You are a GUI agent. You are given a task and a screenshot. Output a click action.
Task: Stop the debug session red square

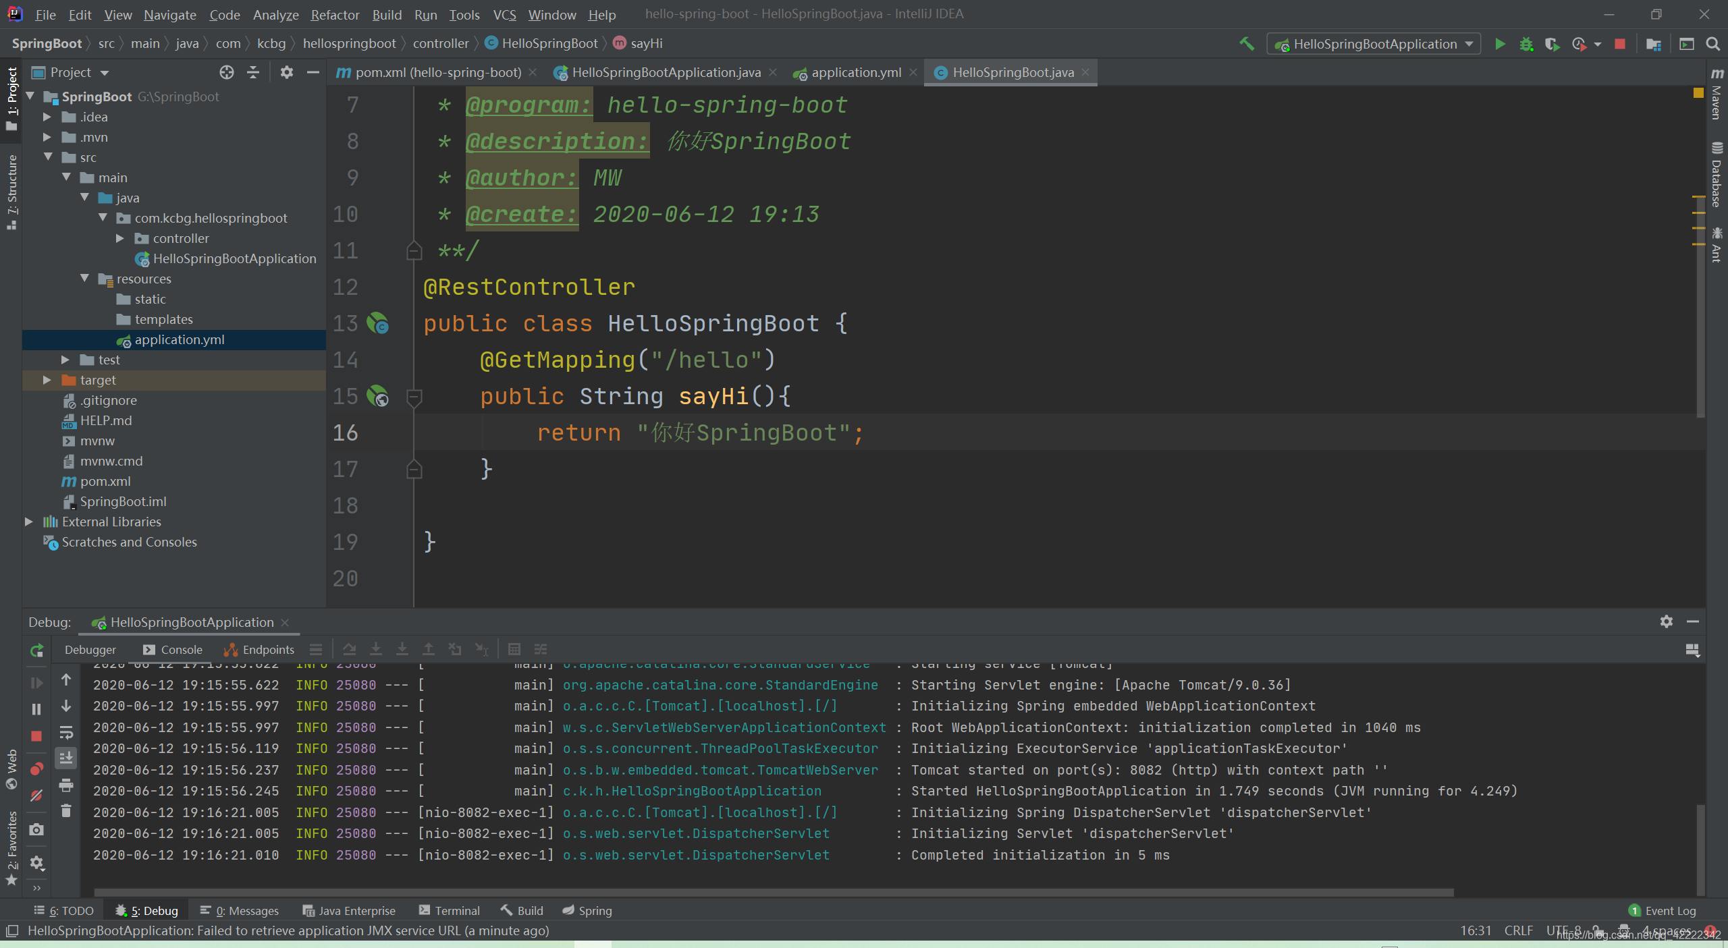click(36, 736)
